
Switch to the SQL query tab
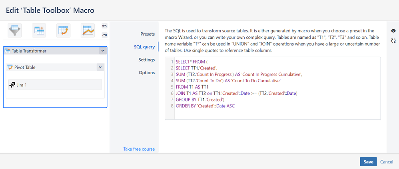click(144, 47)
